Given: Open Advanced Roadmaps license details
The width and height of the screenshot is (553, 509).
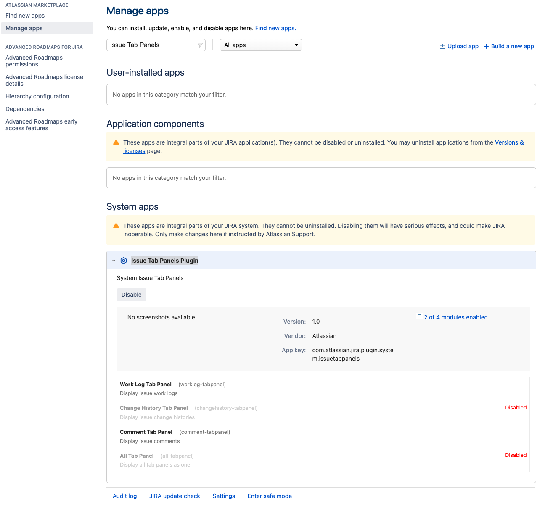Looking at the screenshot, I should click(x=44, y=80).
